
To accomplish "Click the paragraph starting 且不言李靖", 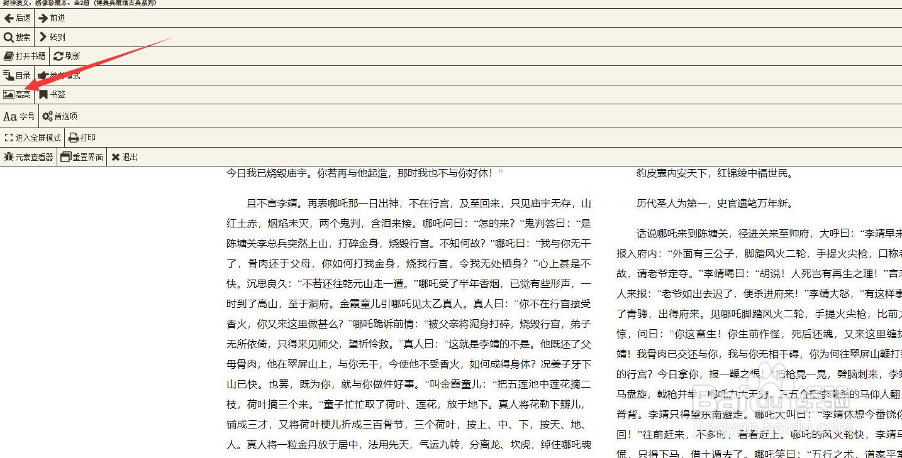I will [409, 324].
